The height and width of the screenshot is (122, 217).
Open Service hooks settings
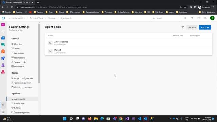point(20,62)
